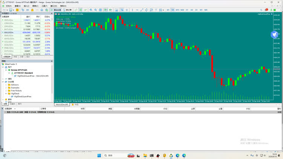Switch chart timeframe to H1
The height and width of the screenshot is (159, 283).
point(187,10)
